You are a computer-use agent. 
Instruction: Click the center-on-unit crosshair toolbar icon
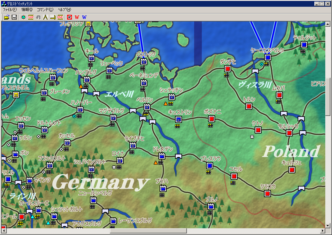tap(23, 17)
